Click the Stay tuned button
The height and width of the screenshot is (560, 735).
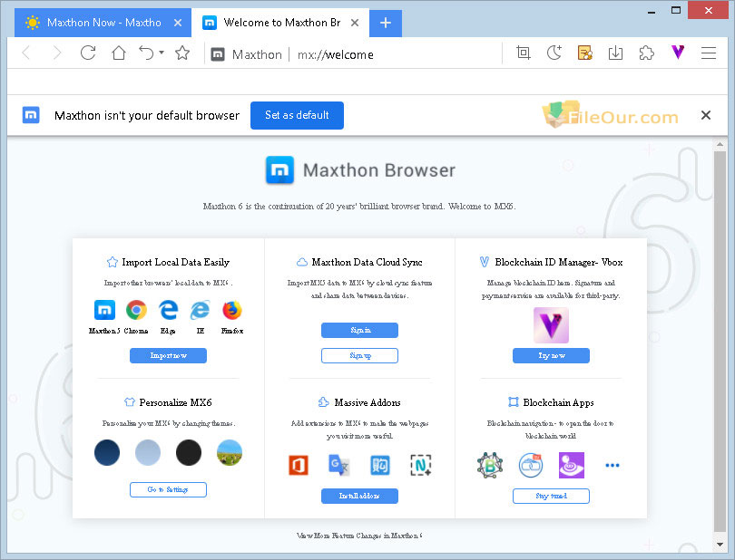click(x=552, y=497)
